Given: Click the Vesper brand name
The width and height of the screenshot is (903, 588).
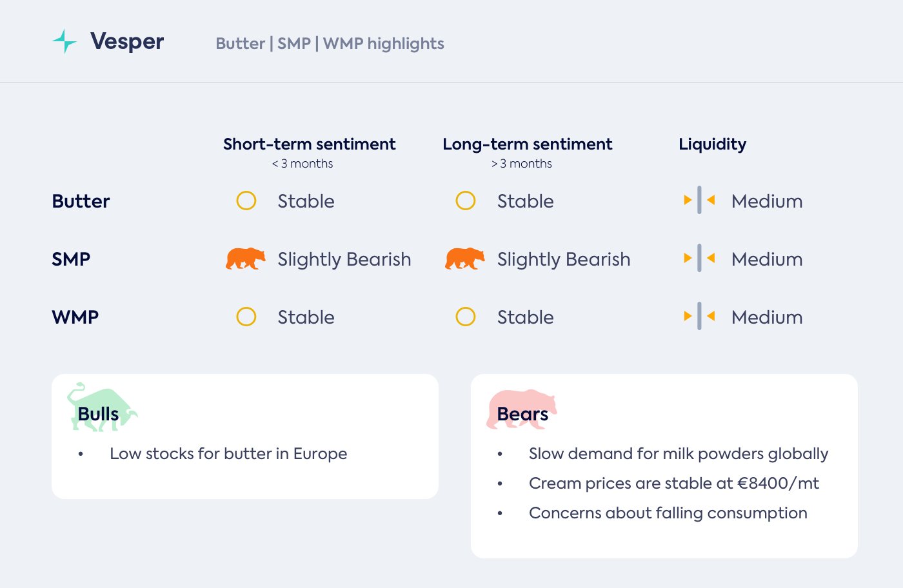Looking at the screenshot, I should 127,42.
